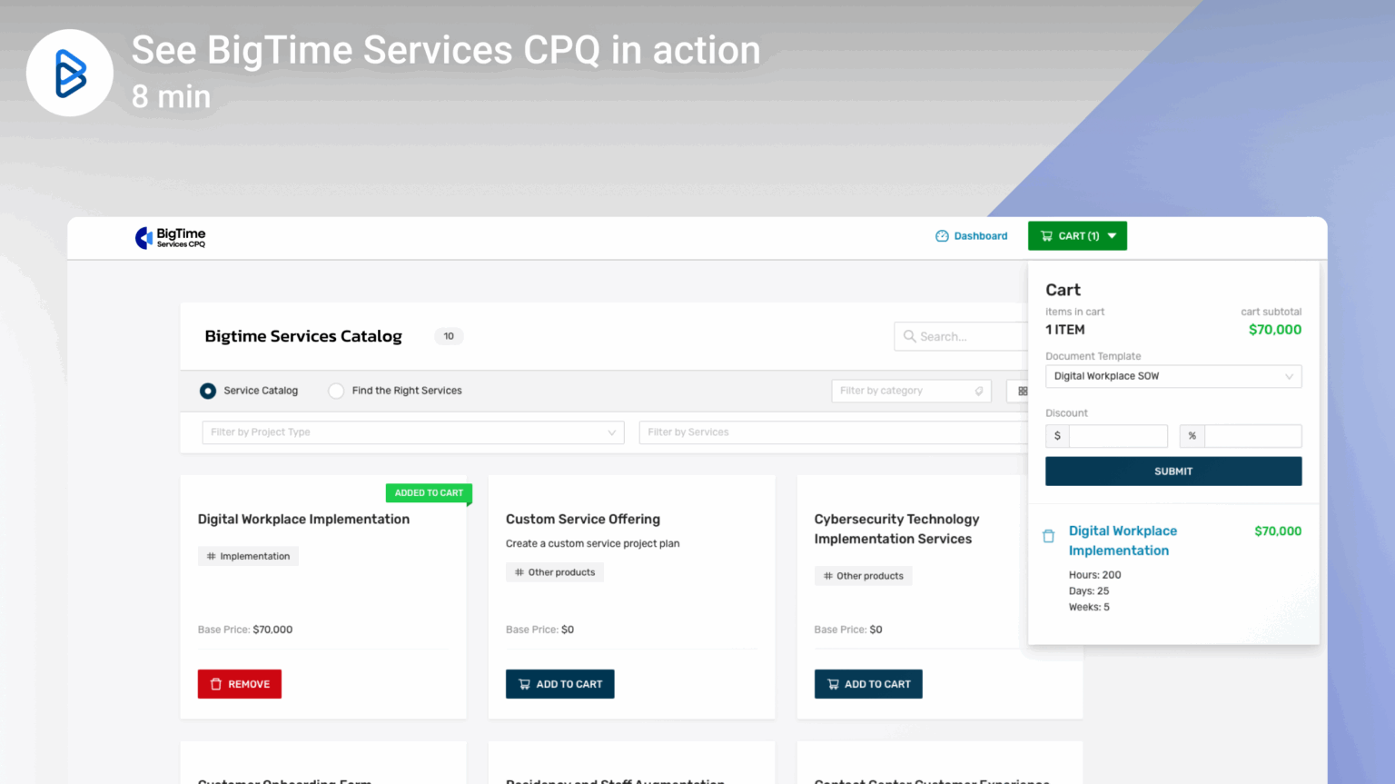Select the Find the Right Services radio button
This screenshot has width=1395, height=784.
336,391
